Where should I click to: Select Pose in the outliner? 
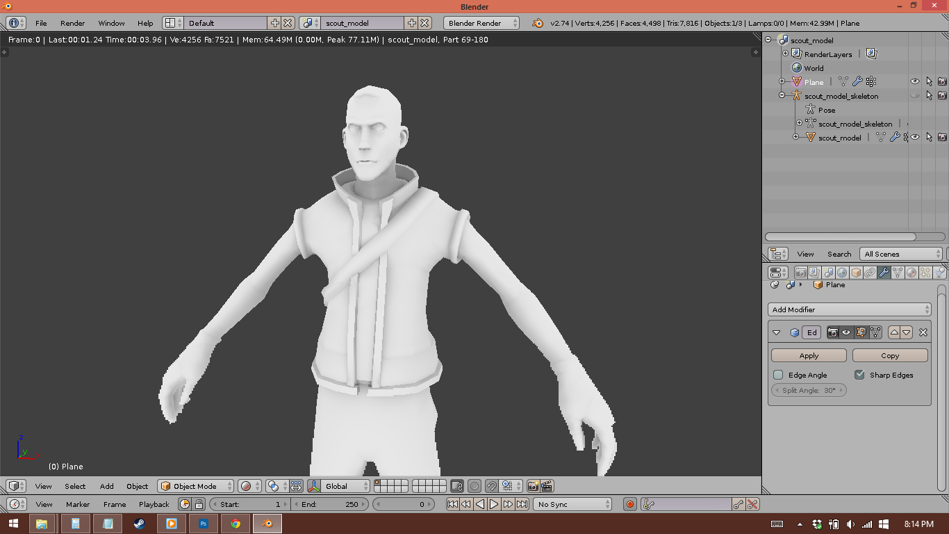click(x=827, y=110)
